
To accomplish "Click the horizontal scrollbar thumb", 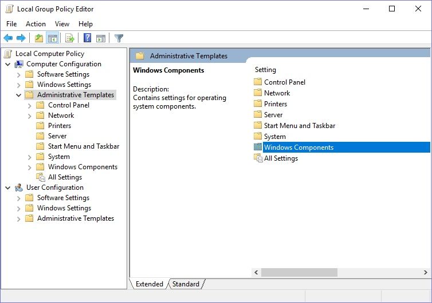I will [x=299, y=272].
